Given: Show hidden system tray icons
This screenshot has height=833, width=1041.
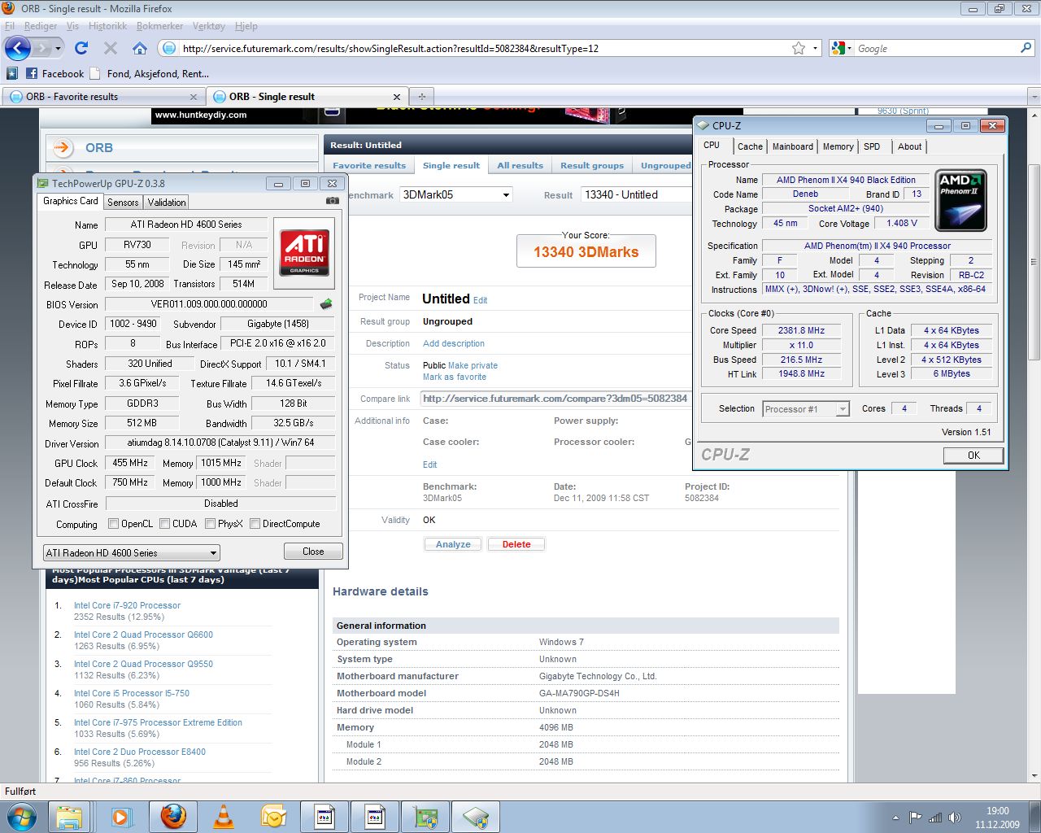Looking at the screenshot, I should point(895,818).
